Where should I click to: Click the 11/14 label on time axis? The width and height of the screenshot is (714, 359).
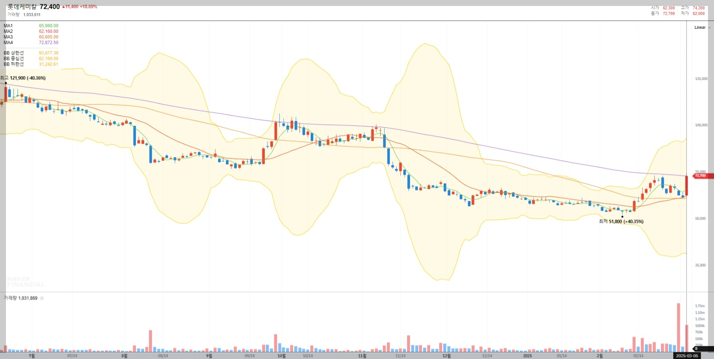[401, 356]
